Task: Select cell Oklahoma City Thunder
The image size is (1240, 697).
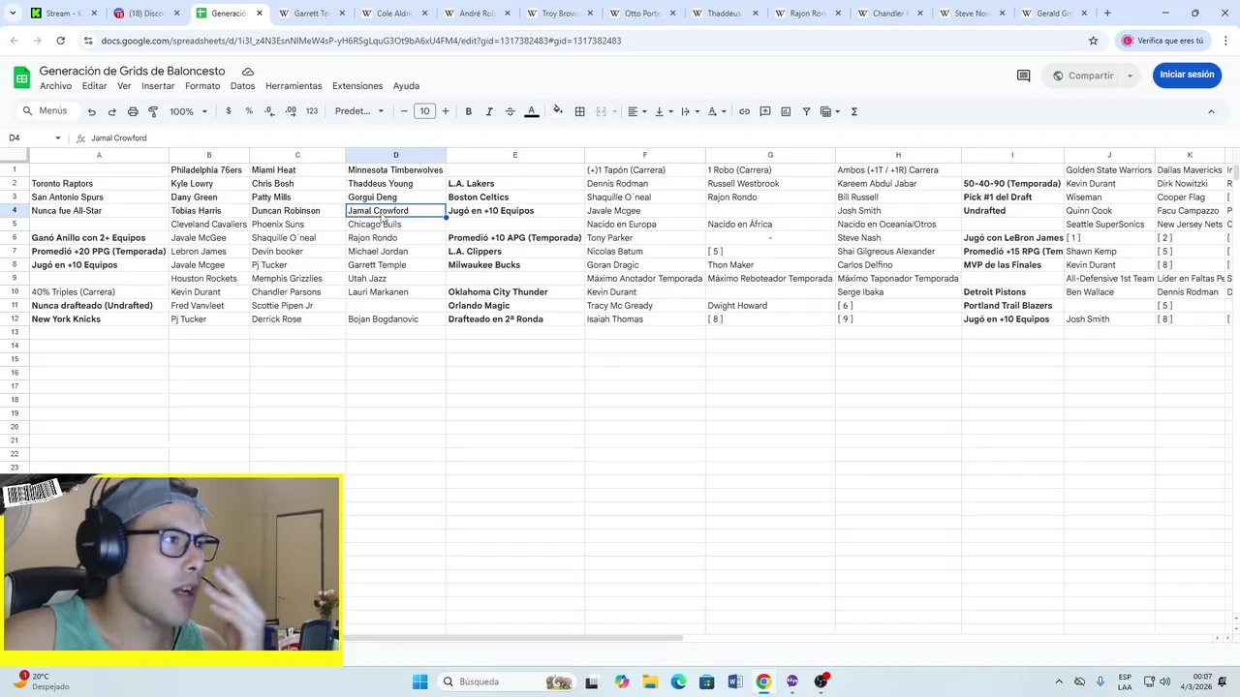Action: point(514,292)
